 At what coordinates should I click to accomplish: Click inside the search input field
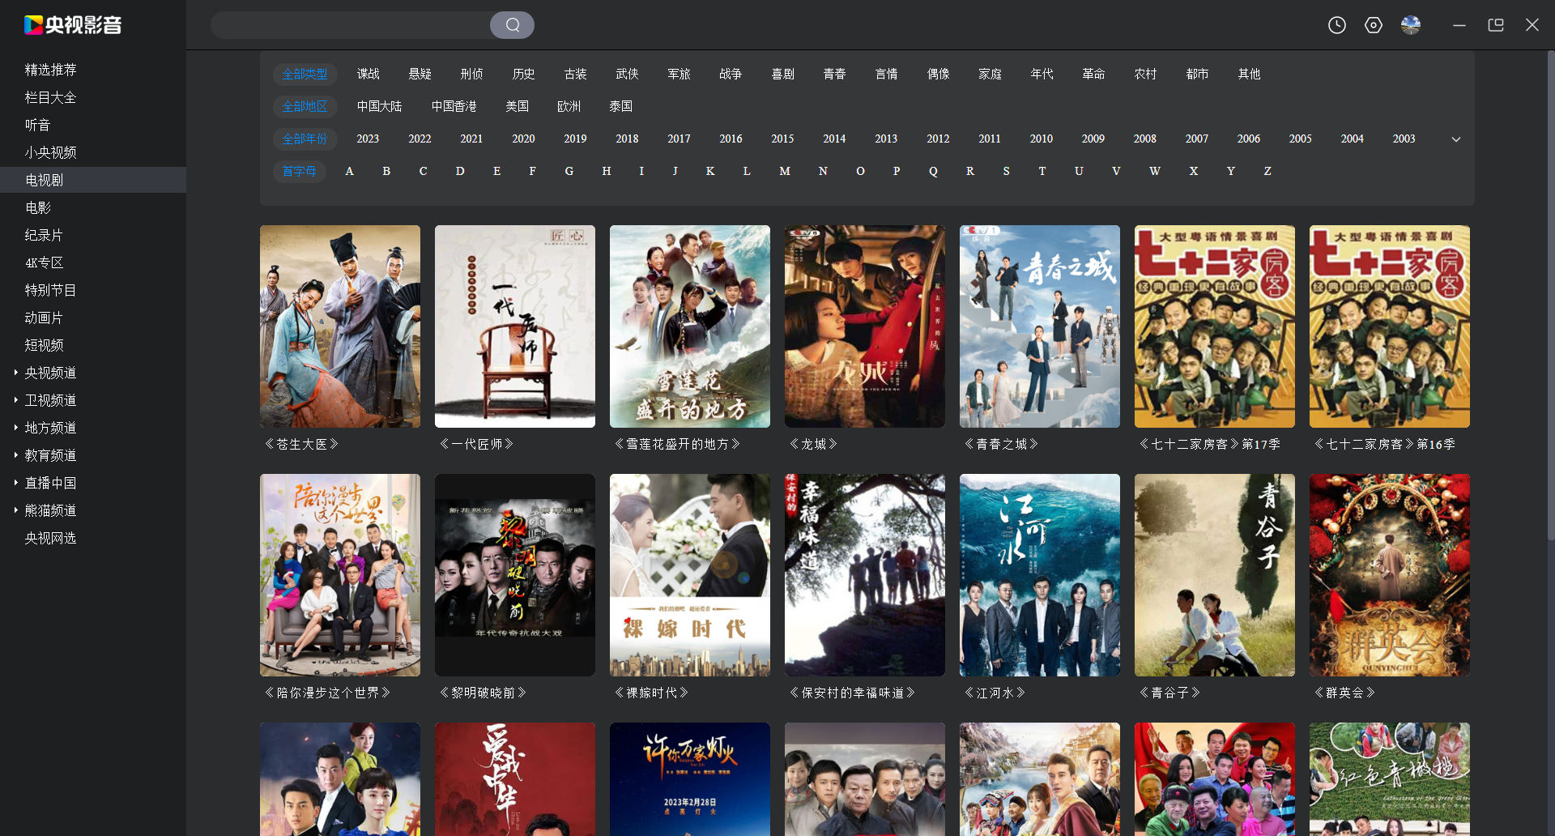pos(350,25)
